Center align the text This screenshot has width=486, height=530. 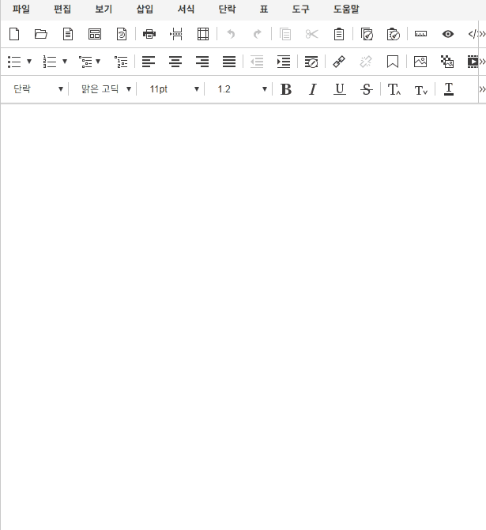pyautogui.click(x=175, y=62)
